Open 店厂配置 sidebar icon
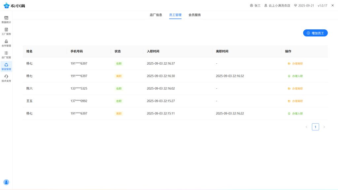338x190 pixels. point(6,55)
